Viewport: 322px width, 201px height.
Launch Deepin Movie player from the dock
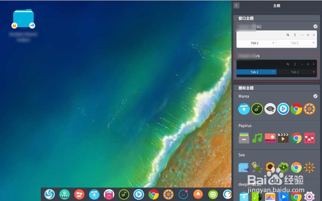click(x=138, y=194)
